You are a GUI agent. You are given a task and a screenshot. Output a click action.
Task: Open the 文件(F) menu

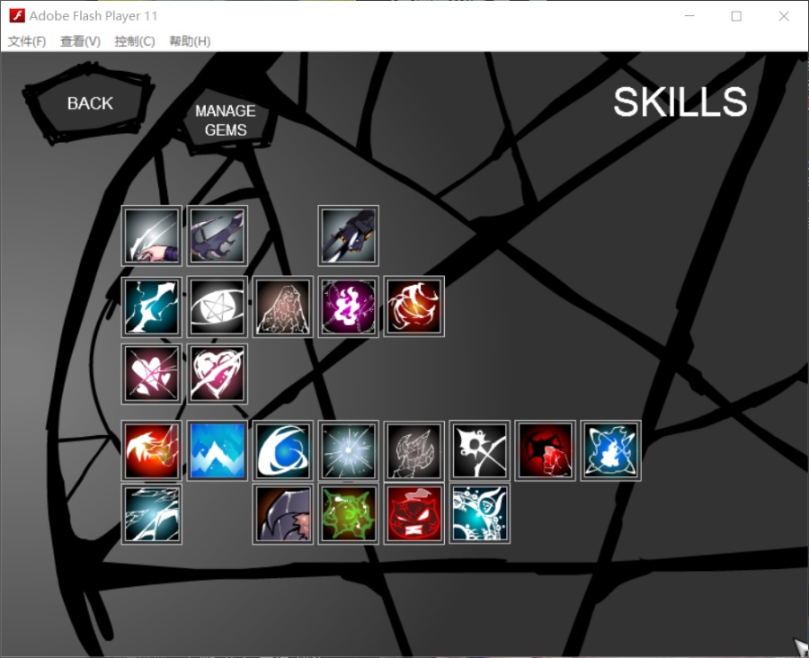pos(27,41)
